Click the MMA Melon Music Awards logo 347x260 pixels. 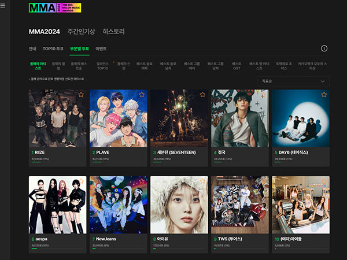coord(55,8)
